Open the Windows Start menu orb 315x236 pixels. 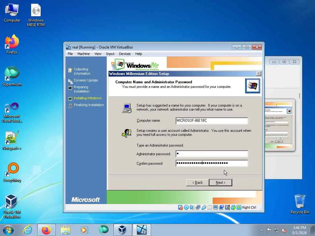pyautogui.click(x=8, y=230)
